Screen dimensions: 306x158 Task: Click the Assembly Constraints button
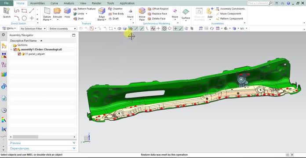click(x=230, y=9)
